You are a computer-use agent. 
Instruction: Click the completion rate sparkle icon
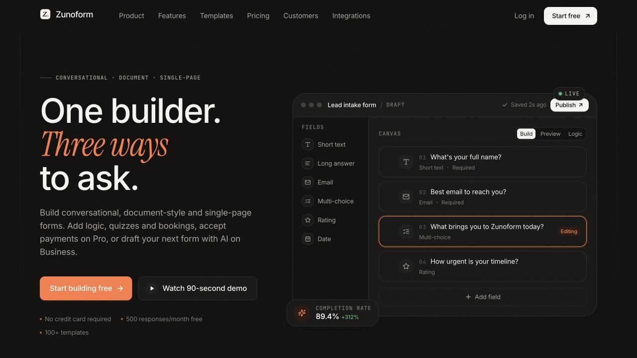pos(302,313)
